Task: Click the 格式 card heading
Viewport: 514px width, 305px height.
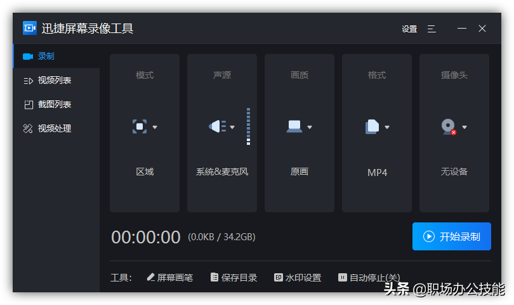Action: [377, 75]
